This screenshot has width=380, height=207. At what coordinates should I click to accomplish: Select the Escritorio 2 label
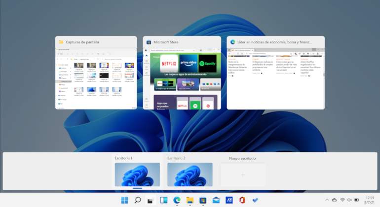coord(176,158)
